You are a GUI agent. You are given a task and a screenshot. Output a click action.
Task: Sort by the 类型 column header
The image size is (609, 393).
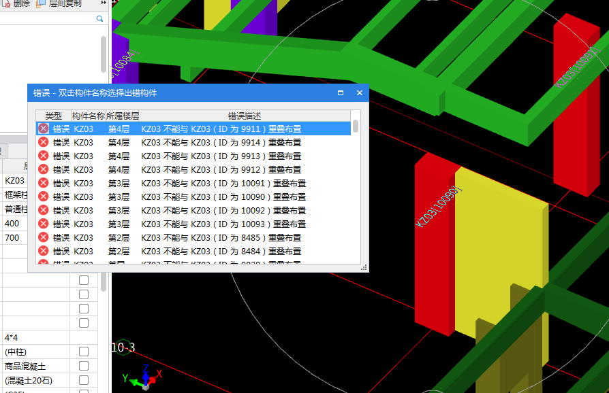pyautogui.click(x=54, y=116)
